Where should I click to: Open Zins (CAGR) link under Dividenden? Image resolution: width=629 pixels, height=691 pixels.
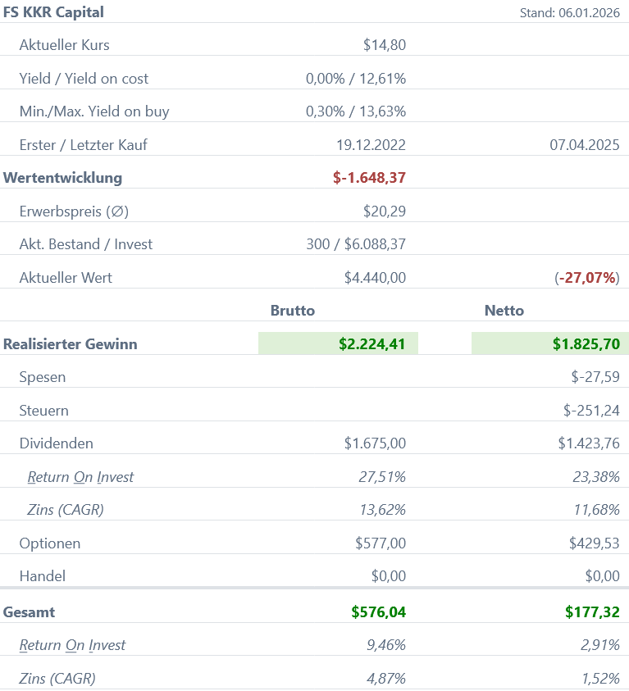[x=66, y=510]
